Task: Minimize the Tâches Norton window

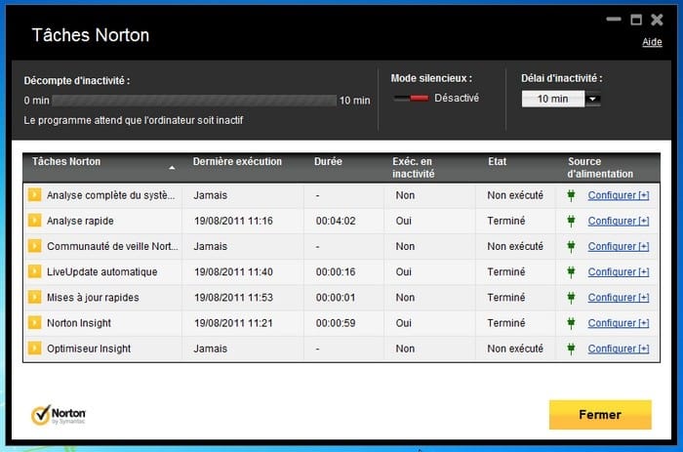Action: coord(614,20)
